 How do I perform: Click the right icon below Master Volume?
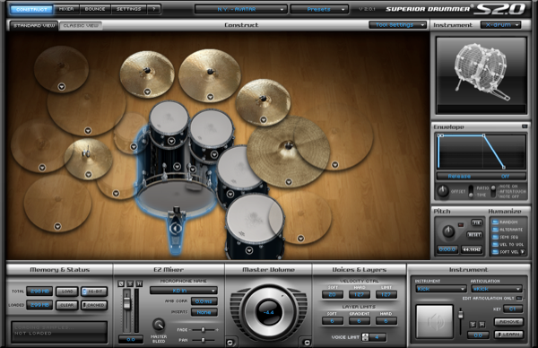[307, 342]
